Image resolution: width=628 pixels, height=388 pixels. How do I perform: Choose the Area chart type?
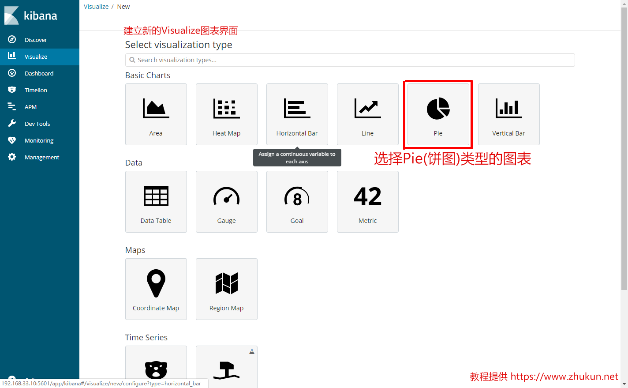156,114
